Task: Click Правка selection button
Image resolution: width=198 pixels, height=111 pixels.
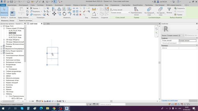Action: pos(178,14)
